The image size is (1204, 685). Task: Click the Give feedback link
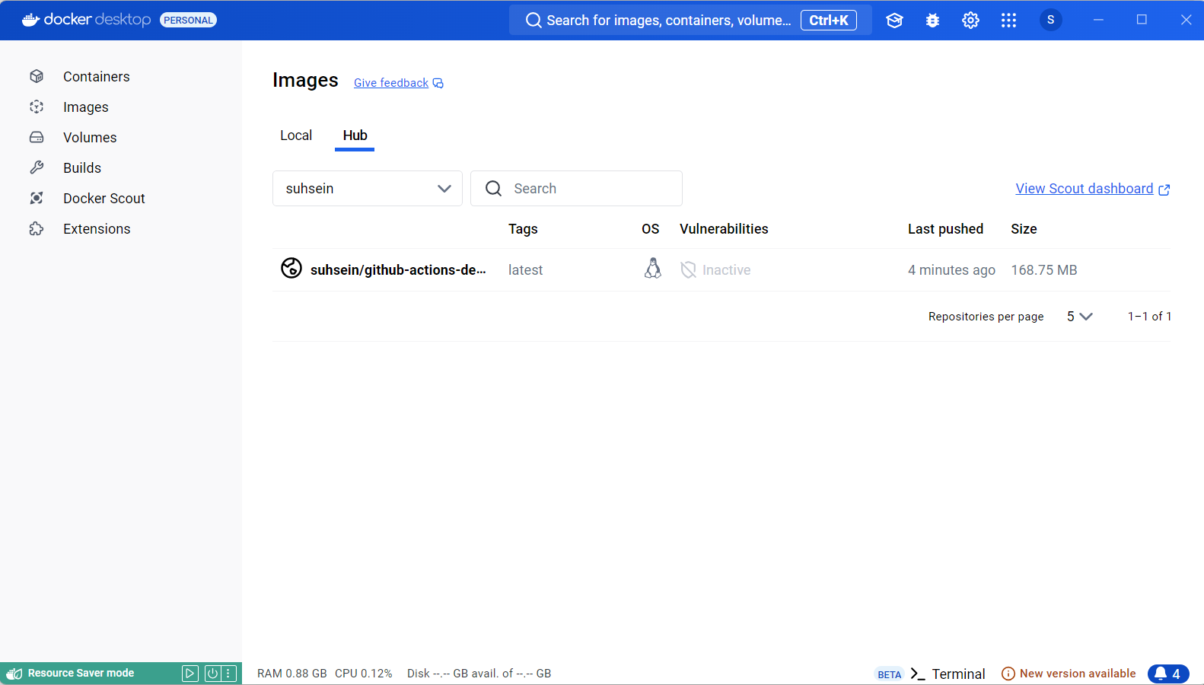tap(391, 83)
